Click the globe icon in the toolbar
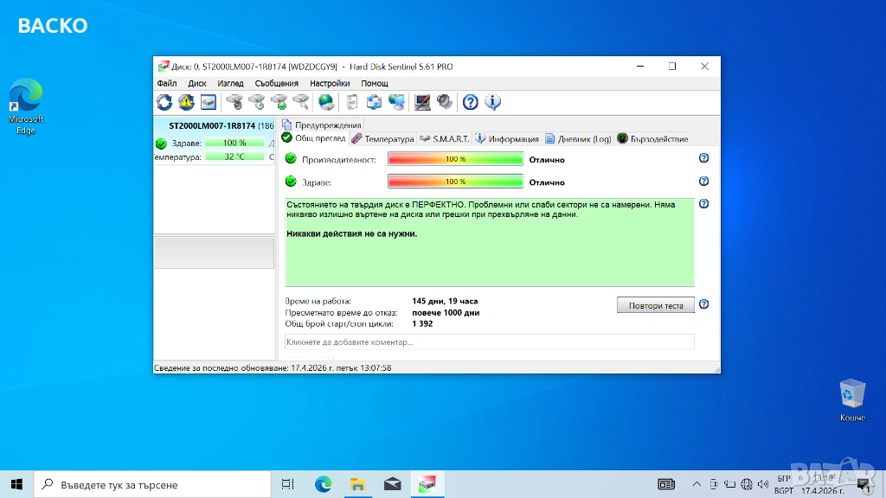 [326, 102]
